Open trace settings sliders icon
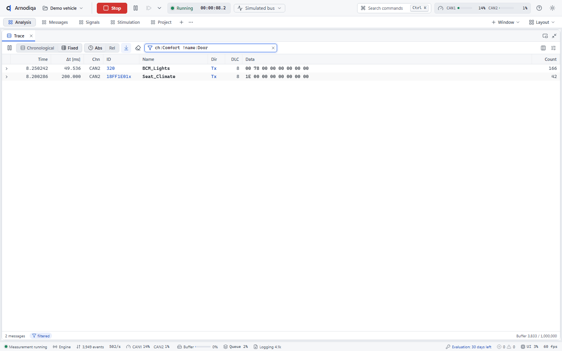This screenshot has height=351, width=562. [553, 48]
